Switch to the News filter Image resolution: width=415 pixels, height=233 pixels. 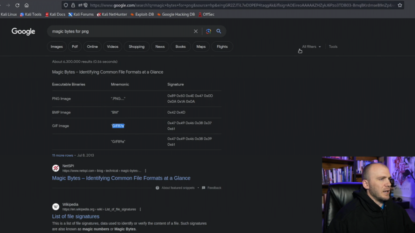(160, 47)
